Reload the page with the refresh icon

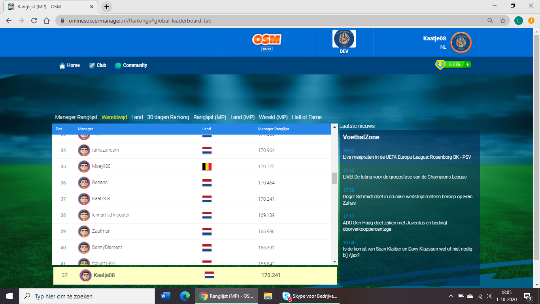pos(34,21)
